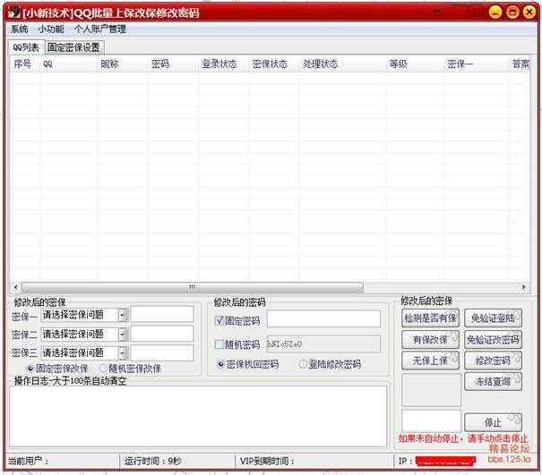Viewport: 542px width, 475px height.
Task: Open the 个人账户管理 menu
Action: [100, 30]
